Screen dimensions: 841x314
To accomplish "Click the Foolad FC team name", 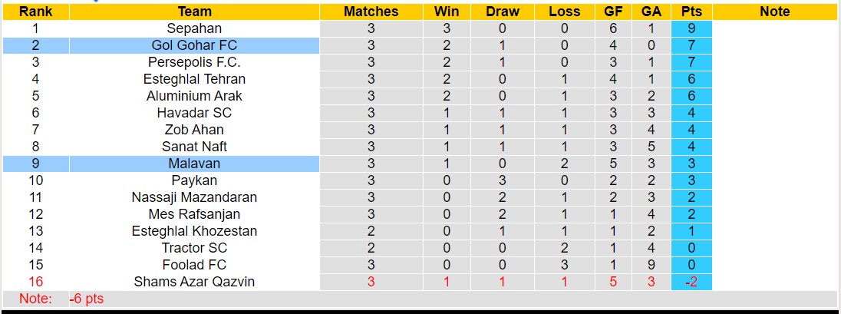I will (194, 265).
